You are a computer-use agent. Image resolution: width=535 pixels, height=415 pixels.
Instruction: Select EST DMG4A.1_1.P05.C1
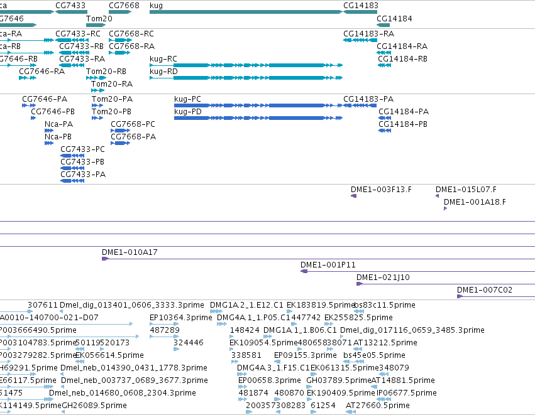pos(222,324)
